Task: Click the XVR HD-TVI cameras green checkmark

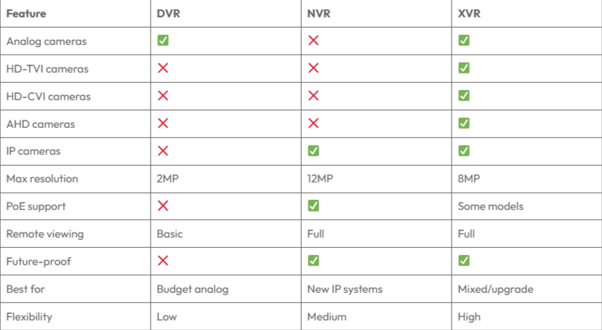Action: 464,68
